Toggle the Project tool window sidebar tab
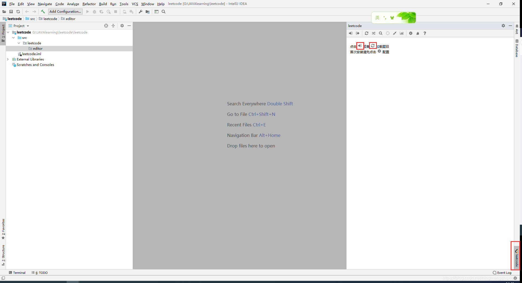The width and height of the screenshot is (522, 283). (3, 33)
